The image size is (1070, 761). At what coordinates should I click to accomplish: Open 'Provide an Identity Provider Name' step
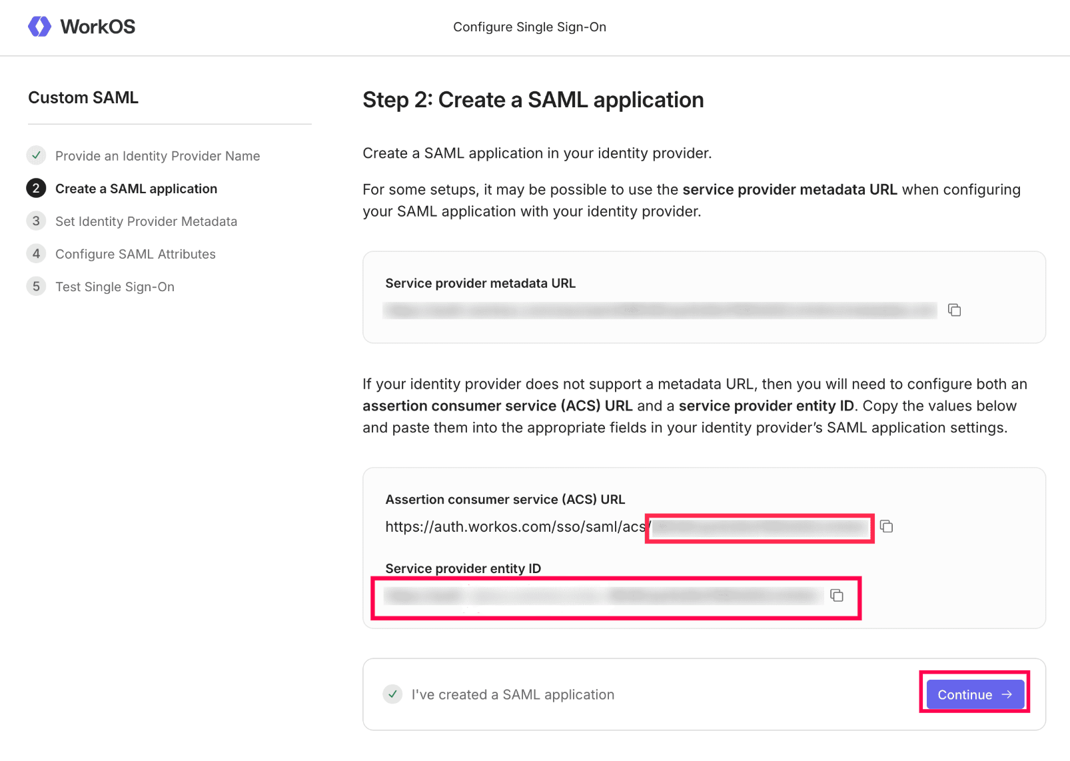pos(157,156)
